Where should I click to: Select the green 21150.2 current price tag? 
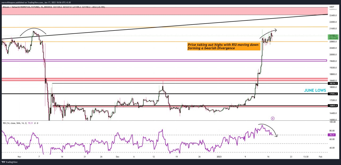pos(334,37)
